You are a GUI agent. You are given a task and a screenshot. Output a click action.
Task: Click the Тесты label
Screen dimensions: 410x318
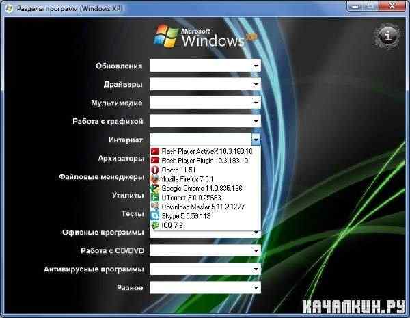(x=133, y=214)
